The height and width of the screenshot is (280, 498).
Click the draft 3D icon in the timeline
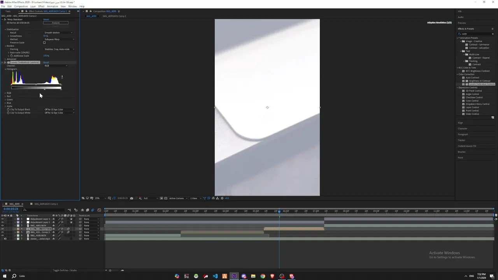point(76,210)
